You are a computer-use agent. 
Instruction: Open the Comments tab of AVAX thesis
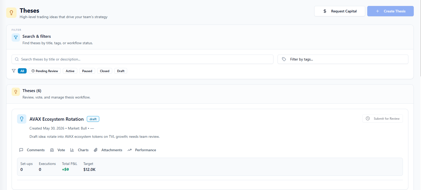tap(32, 150)
